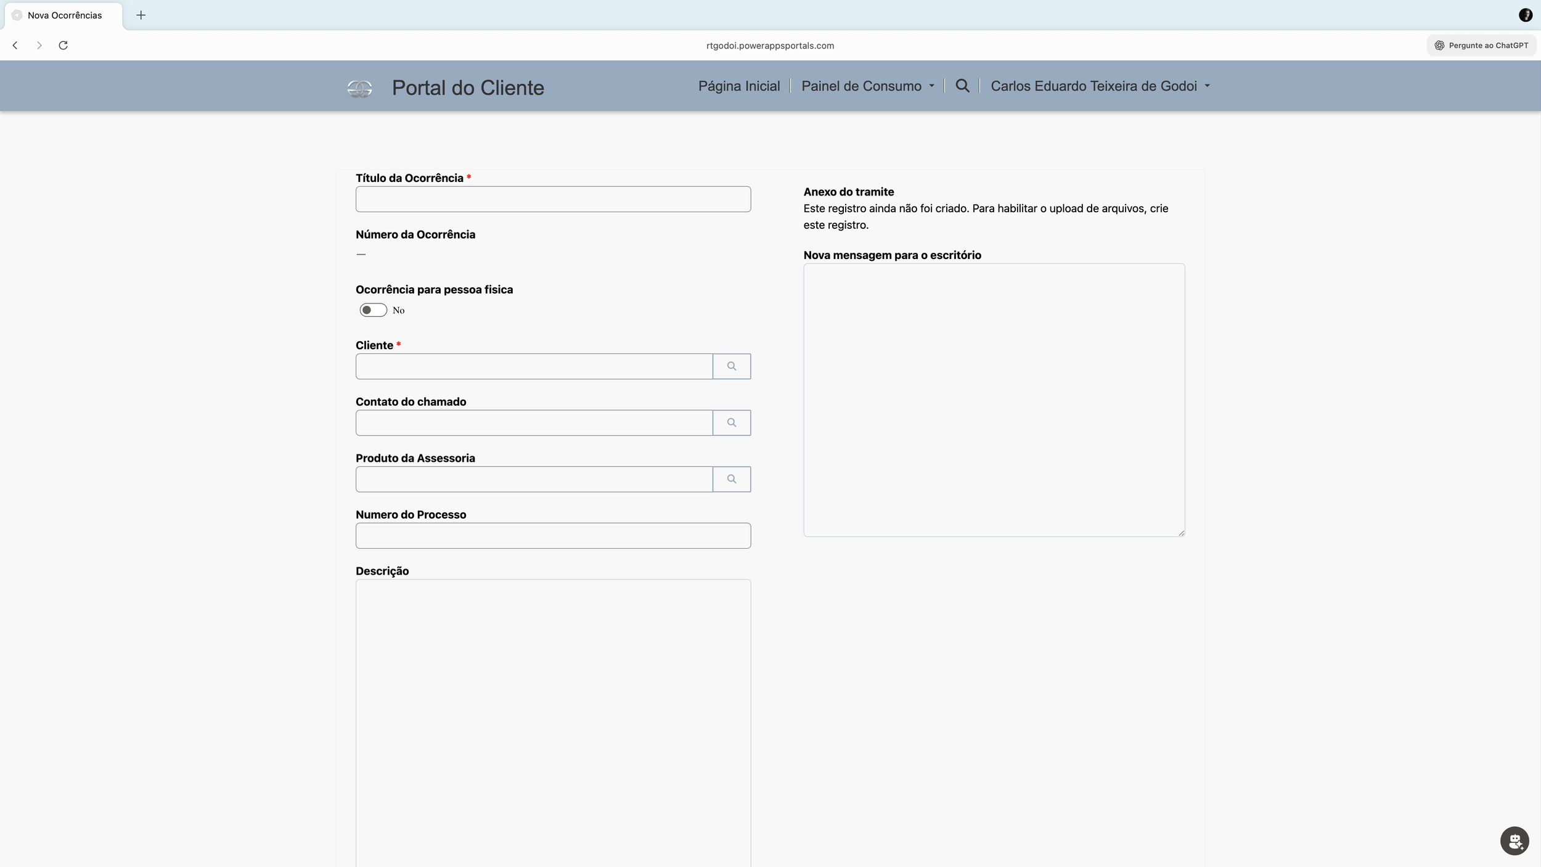Image resolution: width=1541 pixels, height=867 pixels.
Task: Open new browser tab plus icon
Action: tap(141, 15)
